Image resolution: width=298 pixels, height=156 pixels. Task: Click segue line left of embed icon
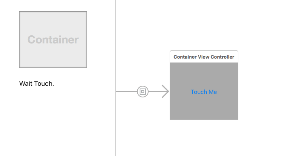pyautogui.click(x=126, y=92)
